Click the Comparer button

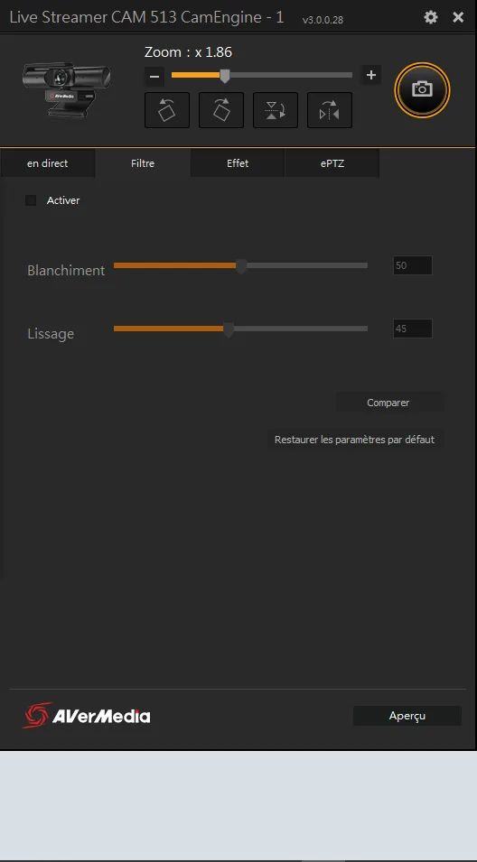tap(388, 403)
